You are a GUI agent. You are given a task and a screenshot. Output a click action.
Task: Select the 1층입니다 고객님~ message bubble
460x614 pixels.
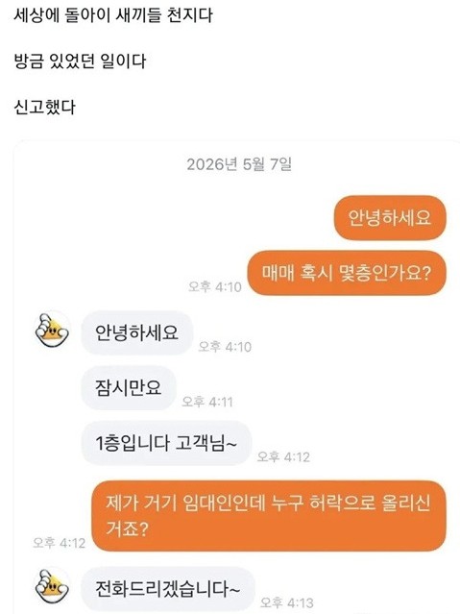(x=166, y=443)
